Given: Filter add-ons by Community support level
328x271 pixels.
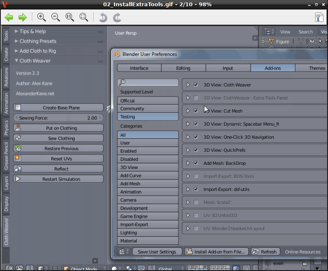Looking at the screenshot, I should [148, 109].
